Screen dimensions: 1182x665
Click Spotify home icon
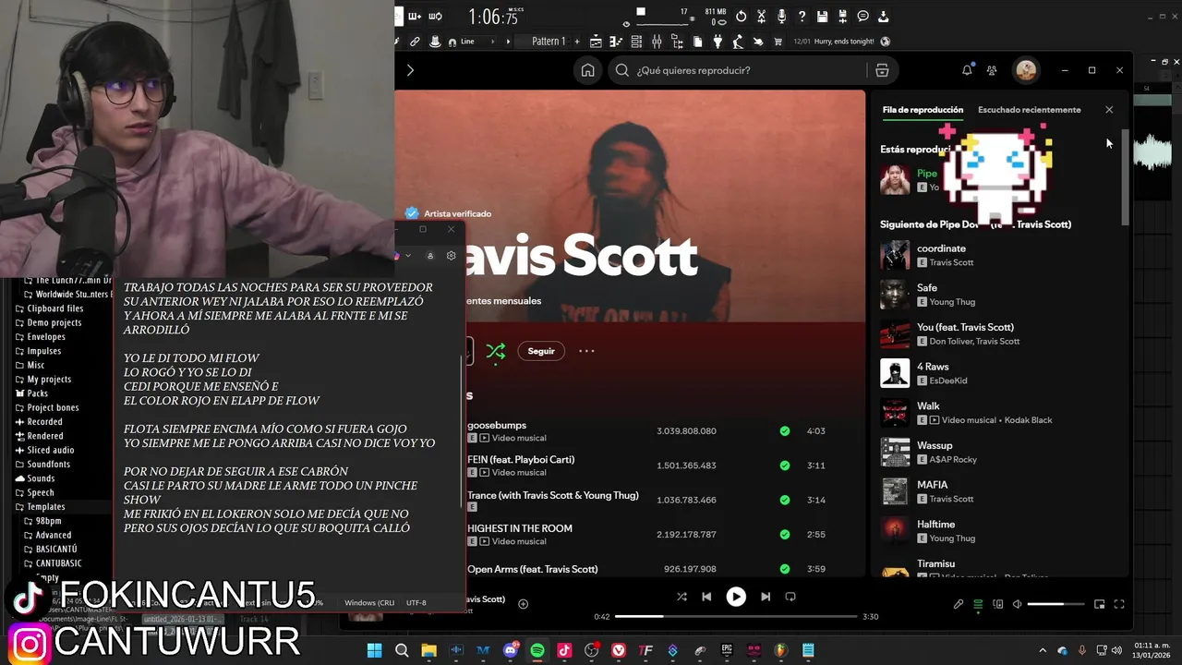click(587, 70)
